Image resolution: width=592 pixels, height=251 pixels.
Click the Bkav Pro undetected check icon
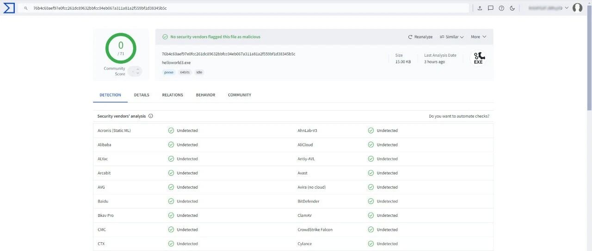171,215
